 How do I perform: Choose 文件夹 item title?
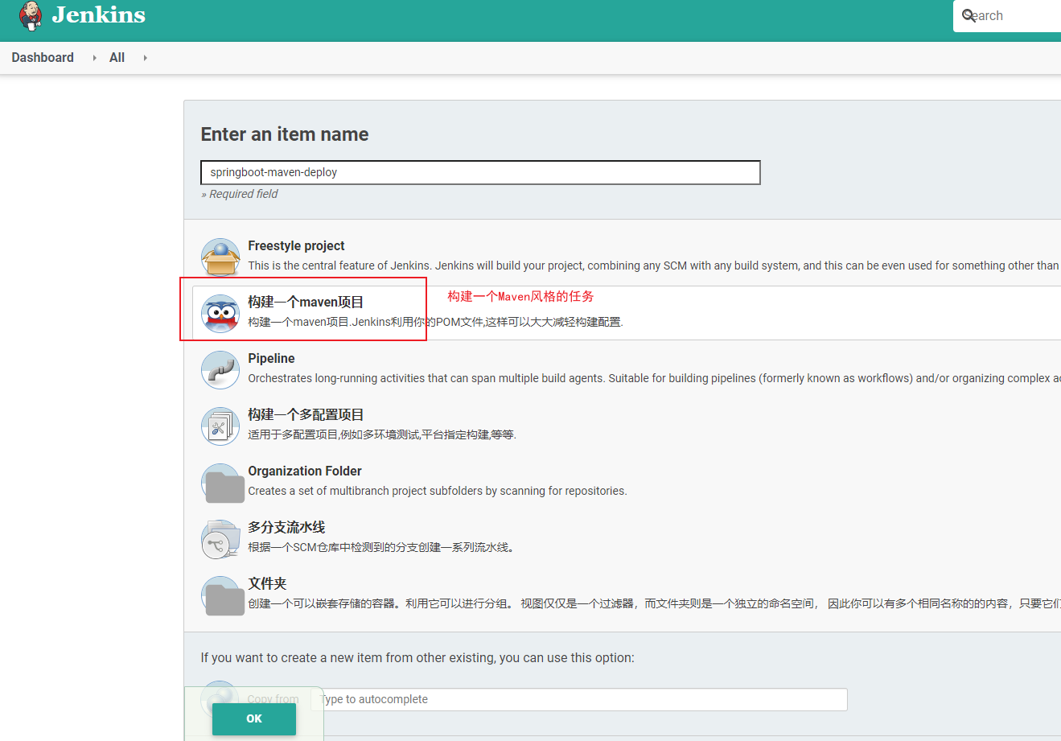(x=267, y=583)
